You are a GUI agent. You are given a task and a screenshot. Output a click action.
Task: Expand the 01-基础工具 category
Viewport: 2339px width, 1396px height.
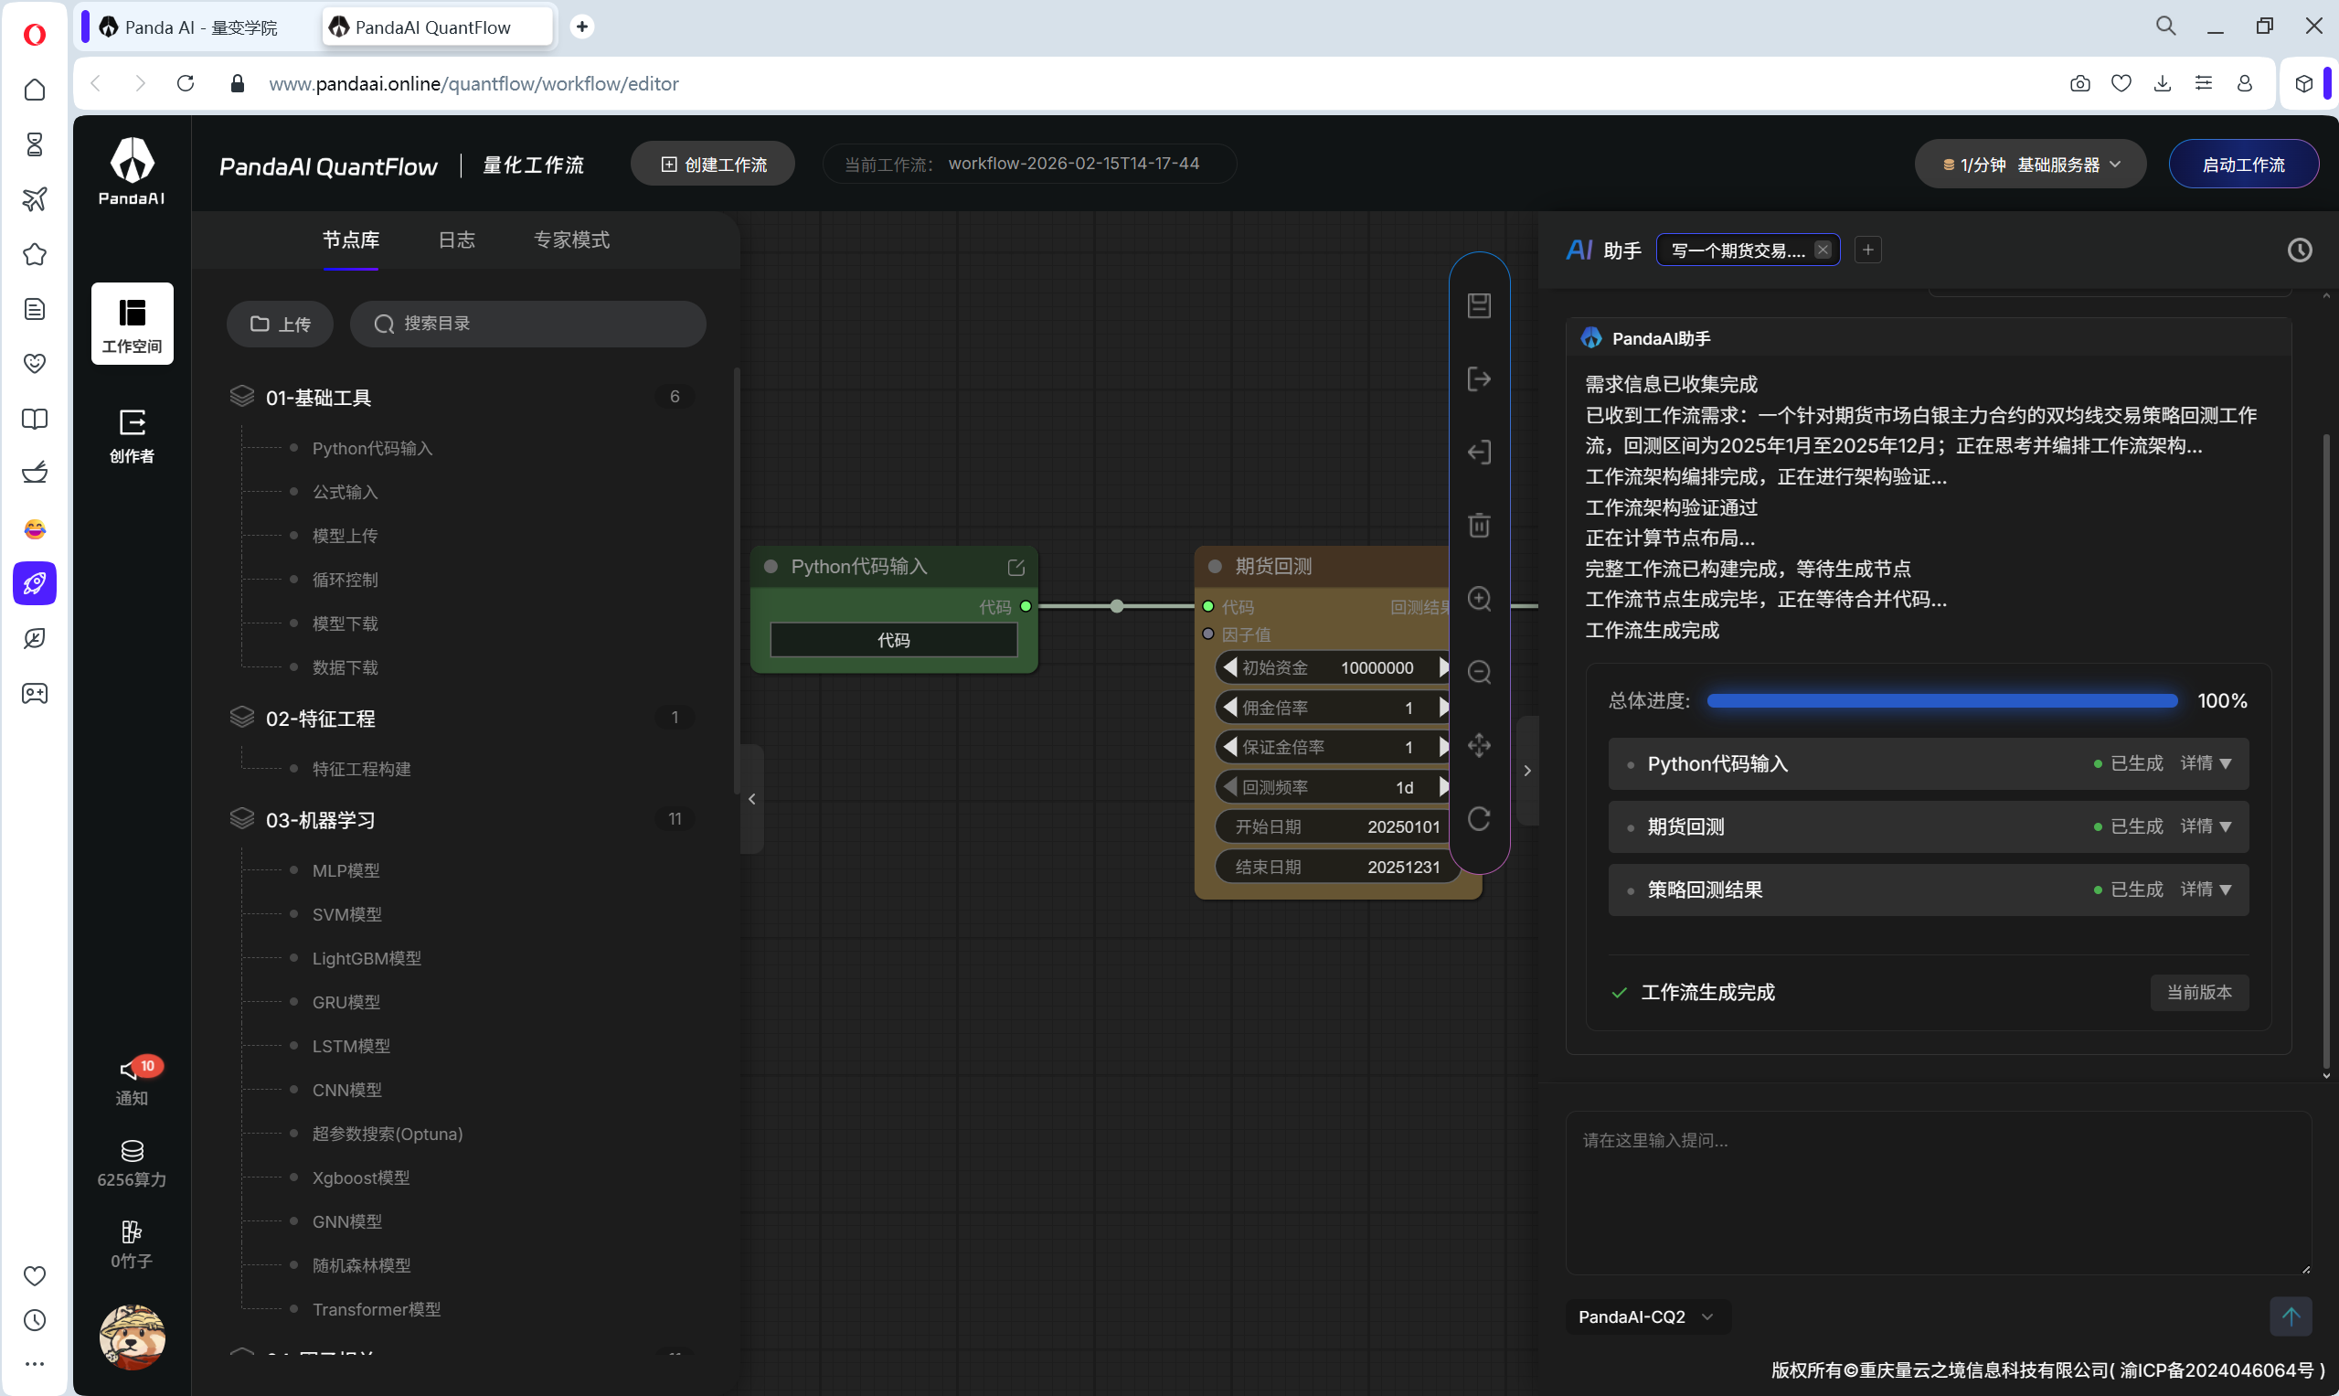point(462,397)
